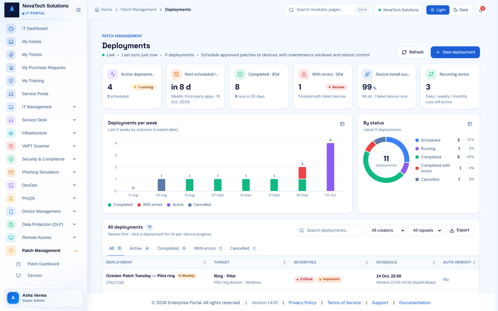Toggle table view for Deployments per week
498x311 pixels.
tap(342, 124)
